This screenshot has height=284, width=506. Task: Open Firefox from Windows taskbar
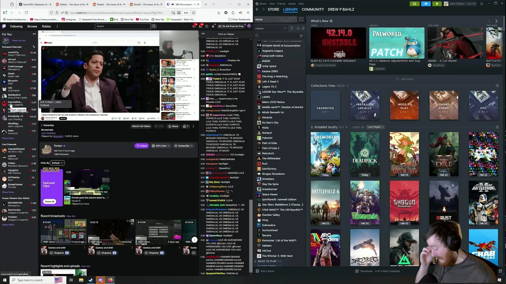click(x=110, y=280)
